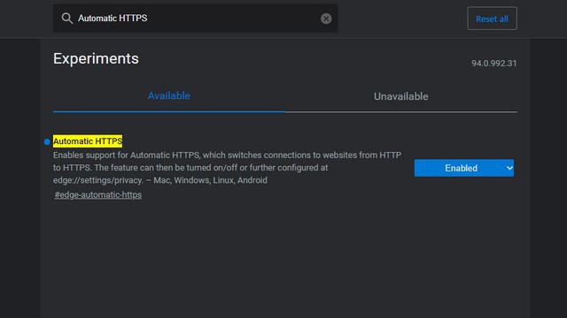The image size is (567, 318).
Task: Focus the Automatic HTTPS search field
Action: [195, 19]
